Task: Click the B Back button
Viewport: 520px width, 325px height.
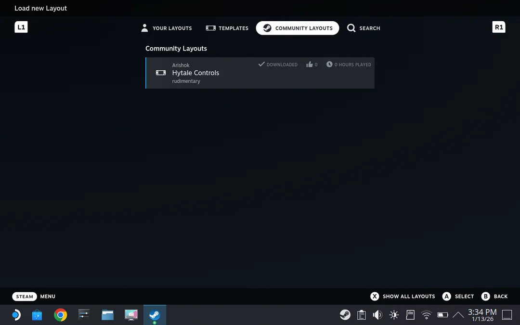Action: (x=494, y=297)
